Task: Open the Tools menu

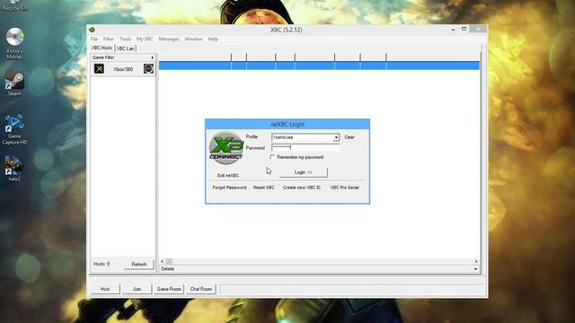Action: point(125,39)
